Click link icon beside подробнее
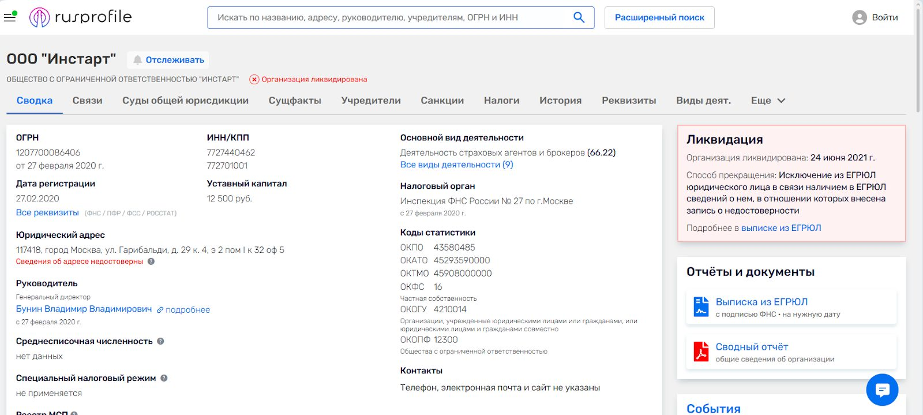 [160, 310]
